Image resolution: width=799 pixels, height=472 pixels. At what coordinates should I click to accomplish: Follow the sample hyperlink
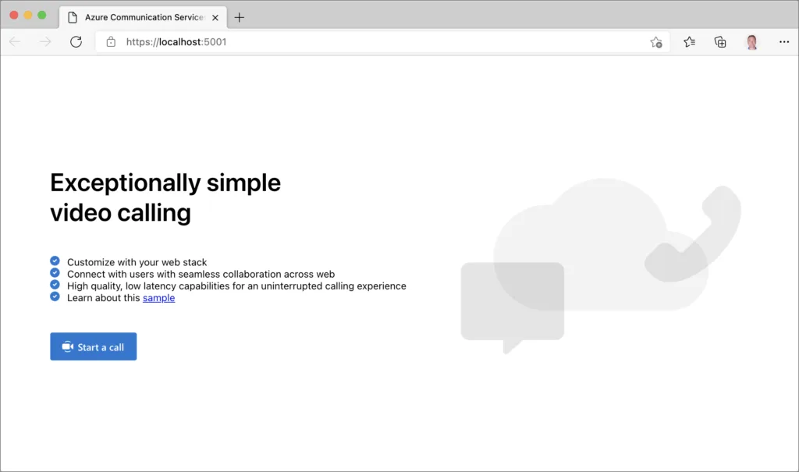tap(158, 298)
